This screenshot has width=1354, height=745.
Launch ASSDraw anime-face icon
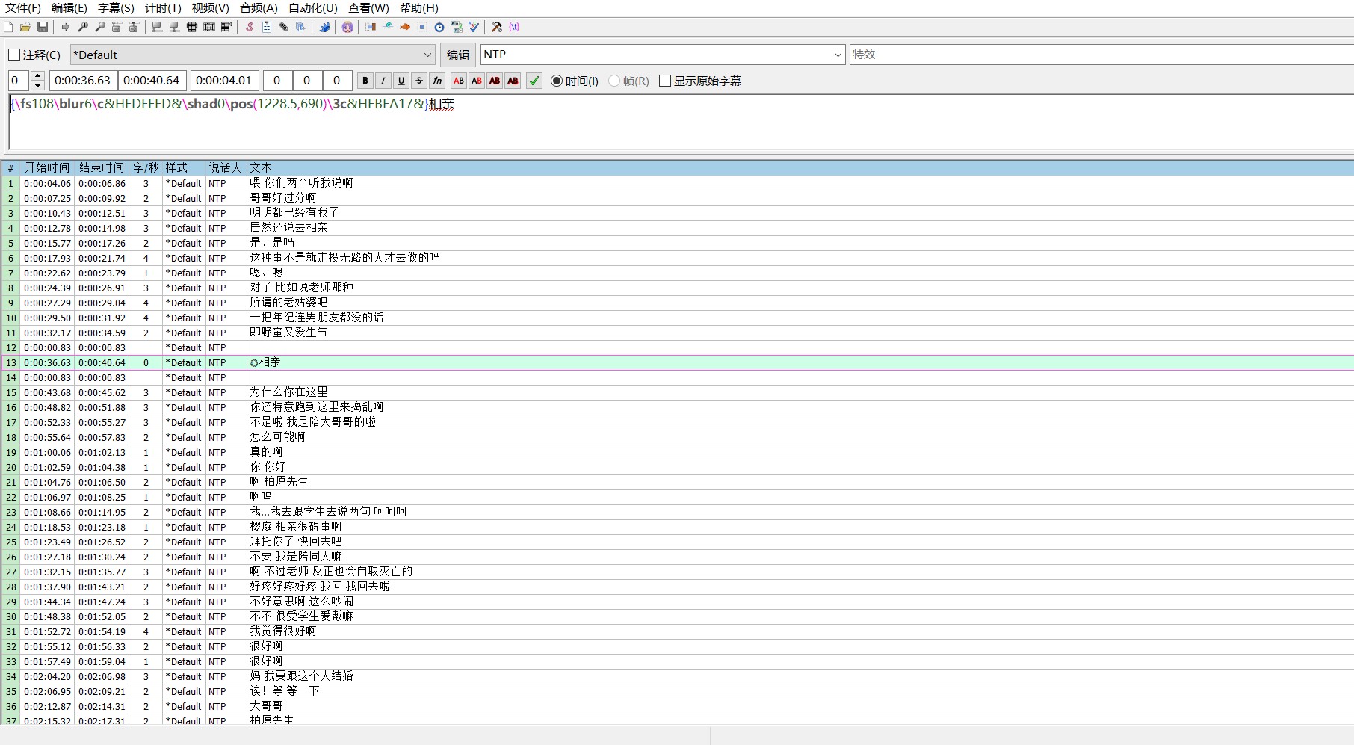click(347, 27)
